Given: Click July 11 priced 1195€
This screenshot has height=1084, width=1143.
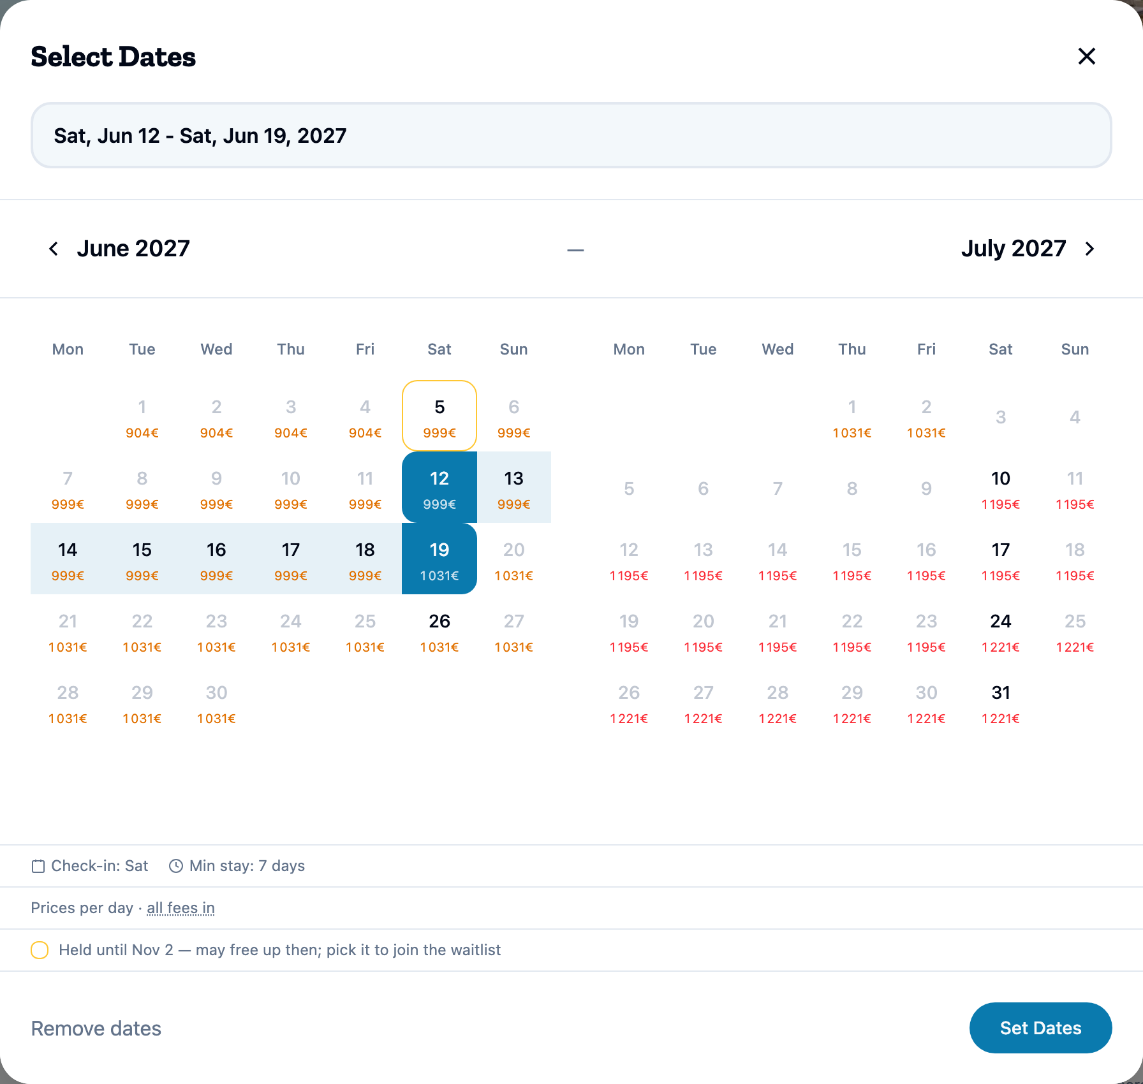Looking at the screenshot, I should tap(1075, 487).
